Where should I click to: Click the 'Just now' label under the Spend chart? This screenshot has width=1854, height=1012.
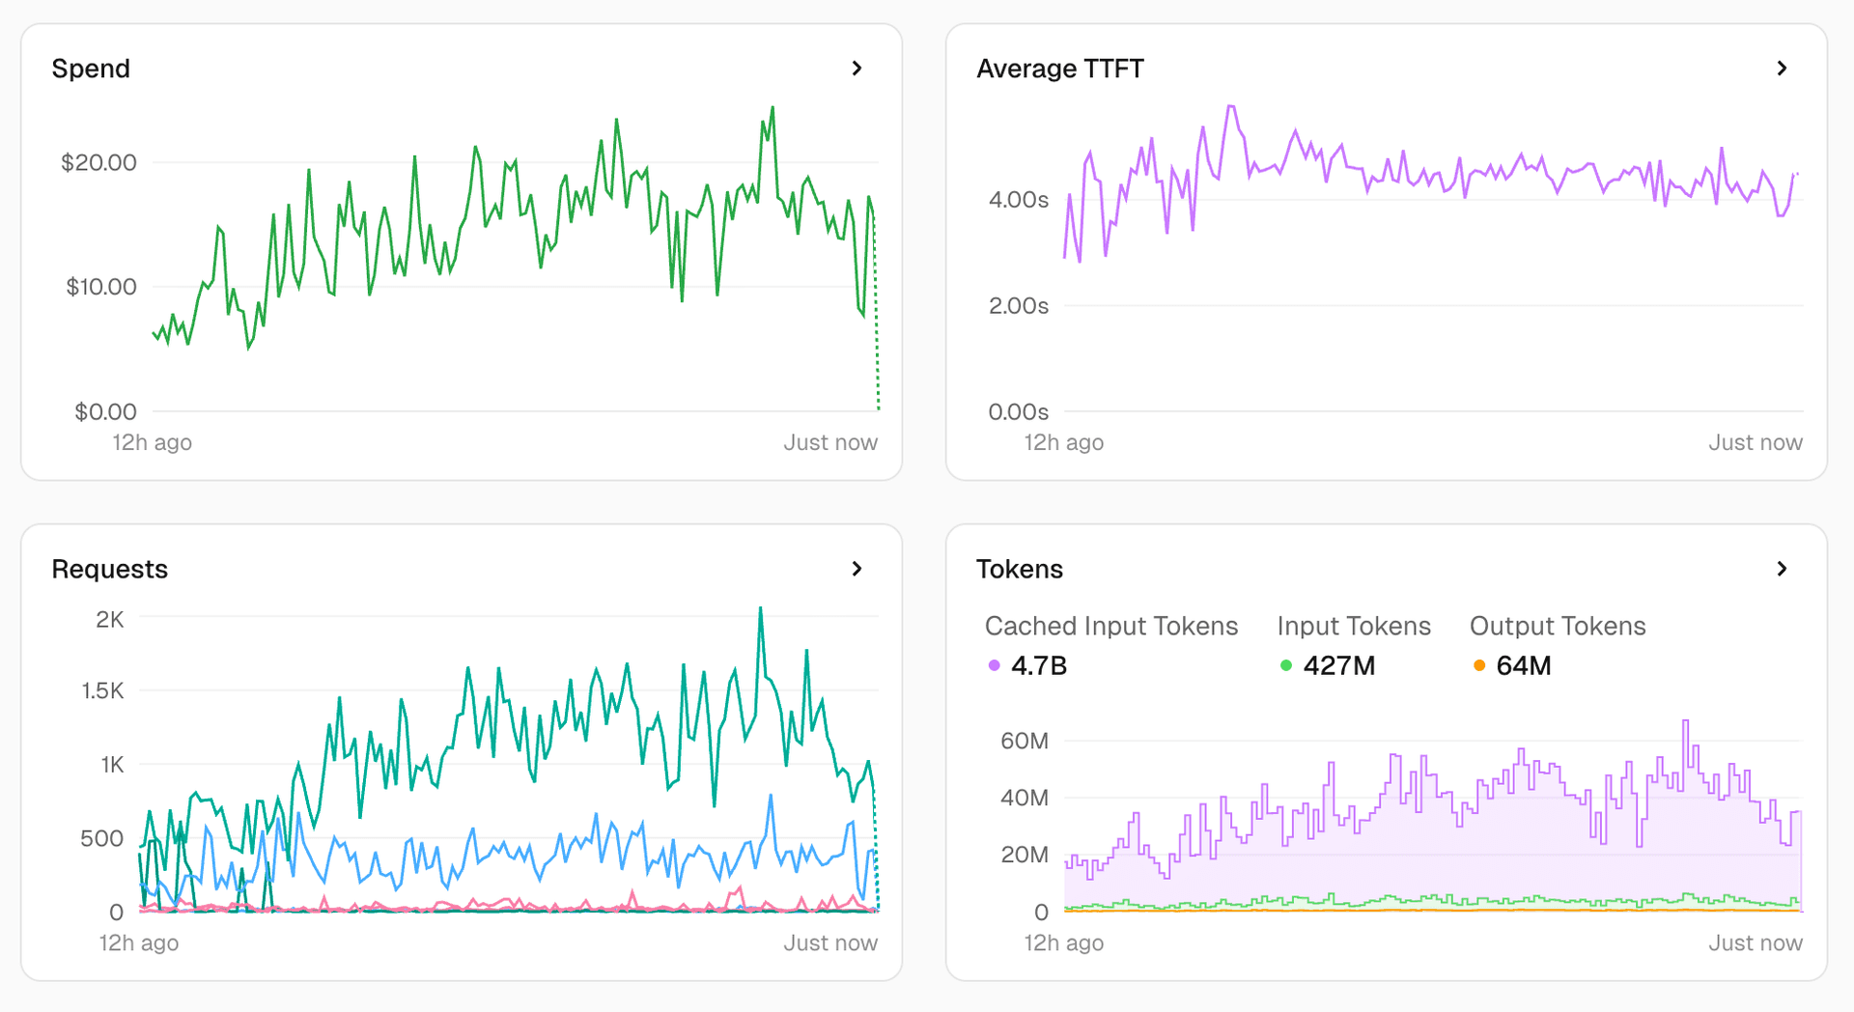pyautogui.click(x=830, y=442)
